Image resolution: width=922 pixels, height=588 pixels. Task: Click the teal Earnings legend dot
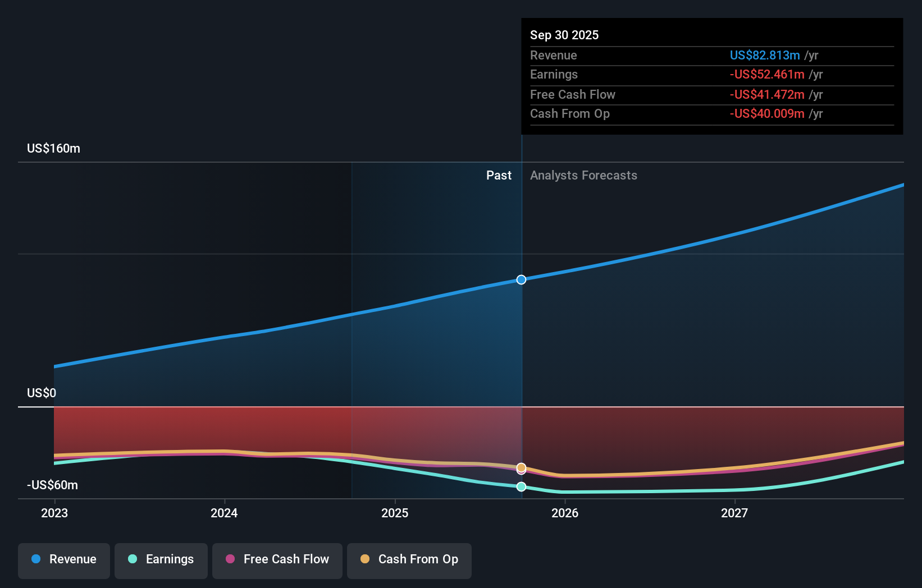coord(133,559)
